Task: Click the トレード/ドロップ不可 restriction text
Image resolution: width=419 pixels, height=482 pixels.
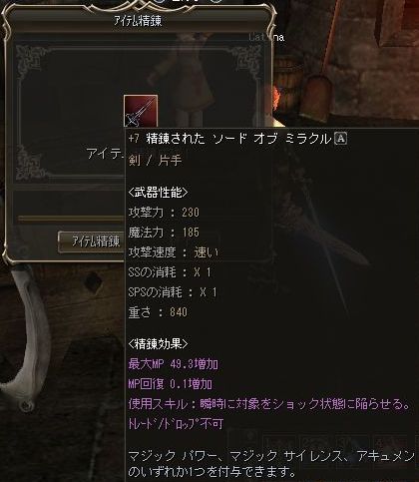Action: tap(176, 424)
